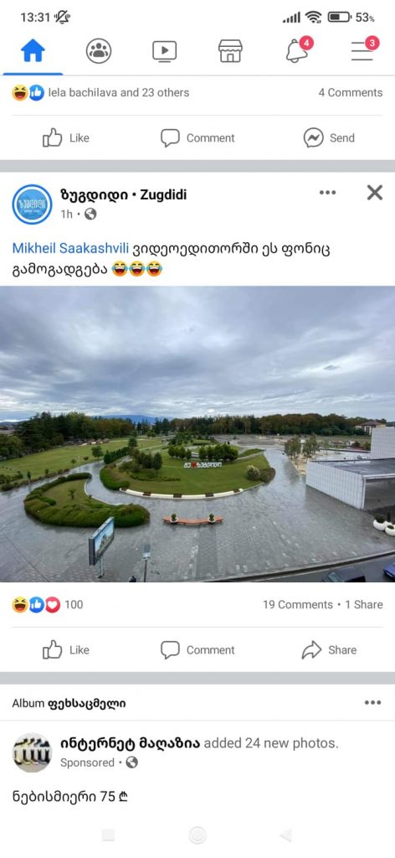Hide the Zugdidi post with X
Screen dimensions: 395x858
[x=375, y=193]
